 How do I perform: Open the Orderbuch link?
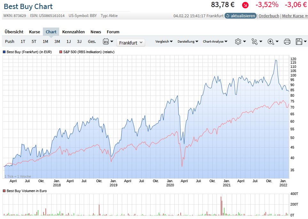(269, 16)
